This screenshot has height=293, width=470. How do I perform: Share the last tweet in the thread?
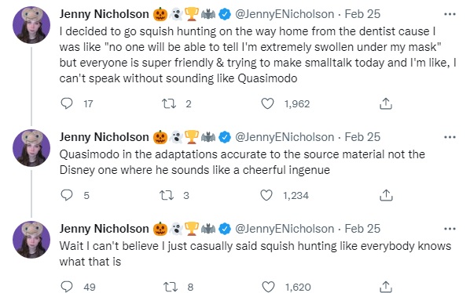click(386, 287)
